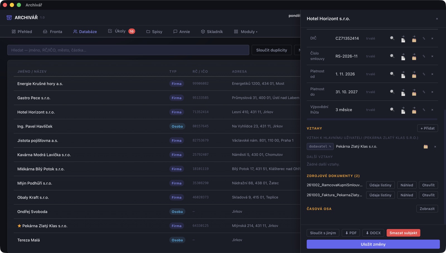Show the Časová osa timeline
This screenshot has width=446, height=253.
pos(427,209)
